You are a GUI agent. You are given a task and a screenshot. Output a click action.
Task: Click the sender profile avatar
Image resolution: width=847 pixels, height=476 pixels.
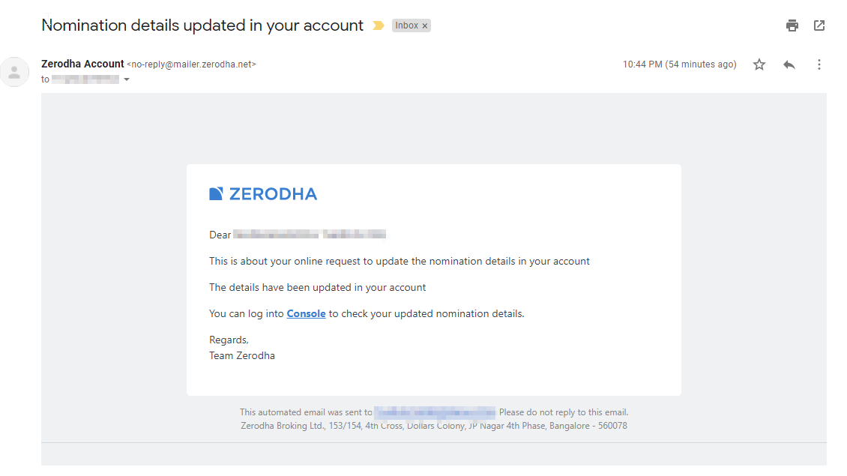click(x=14, y=71)
